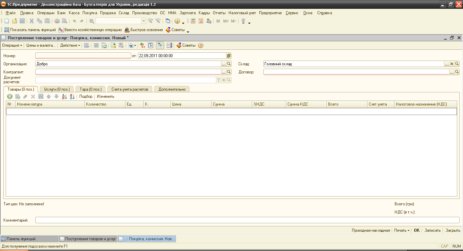
Task: Open the Calendar icon showing 31
Action: pyautogui.click(x=201, y=21)
